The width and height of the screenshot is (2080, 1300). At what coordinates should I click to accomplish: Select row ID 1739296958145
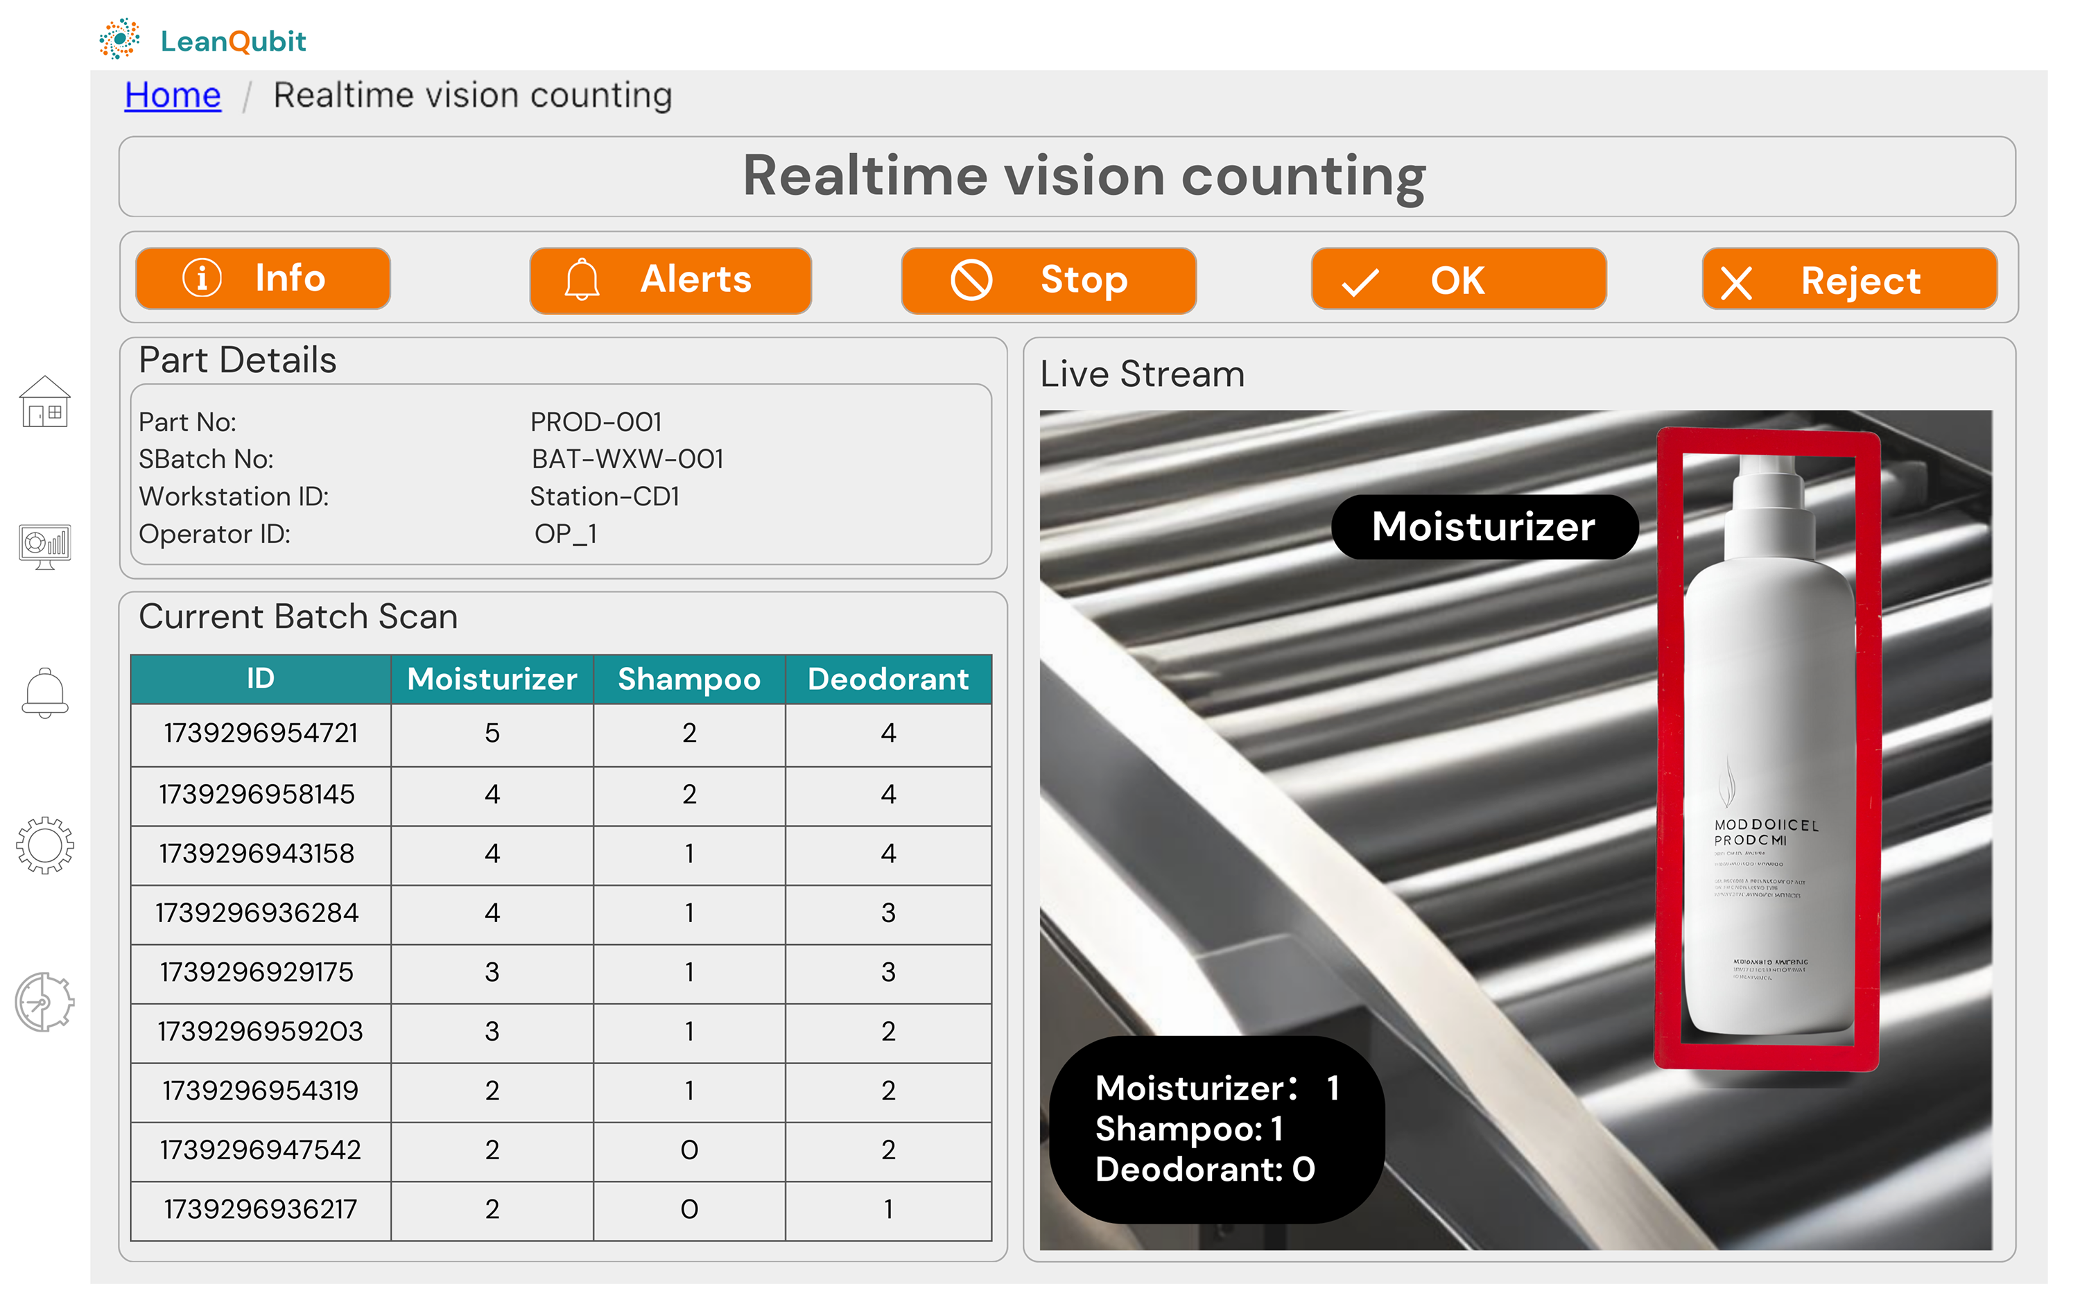pyautogui.click(x=257, y=795)
